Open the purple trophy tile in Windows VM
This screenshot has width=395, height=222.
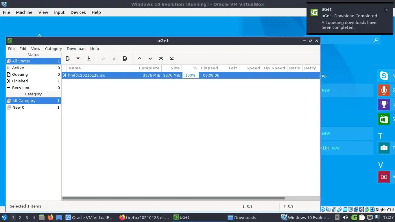pos(384,105)
